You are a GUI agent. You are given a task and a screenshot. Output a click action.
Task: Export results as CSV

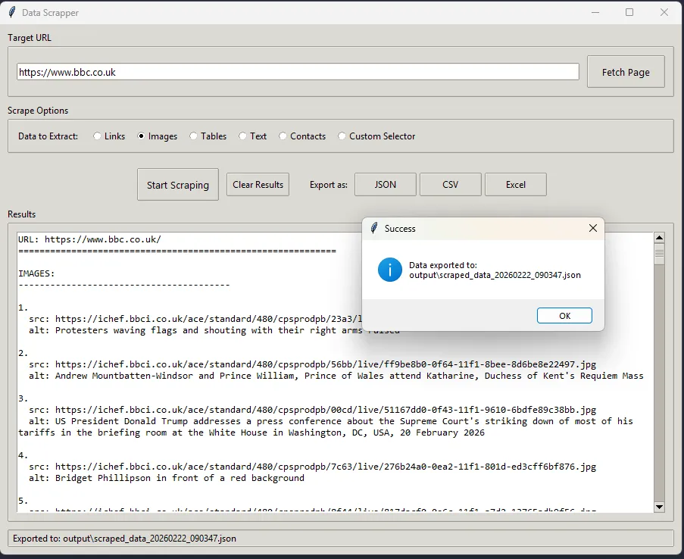(x=451, y=185)
